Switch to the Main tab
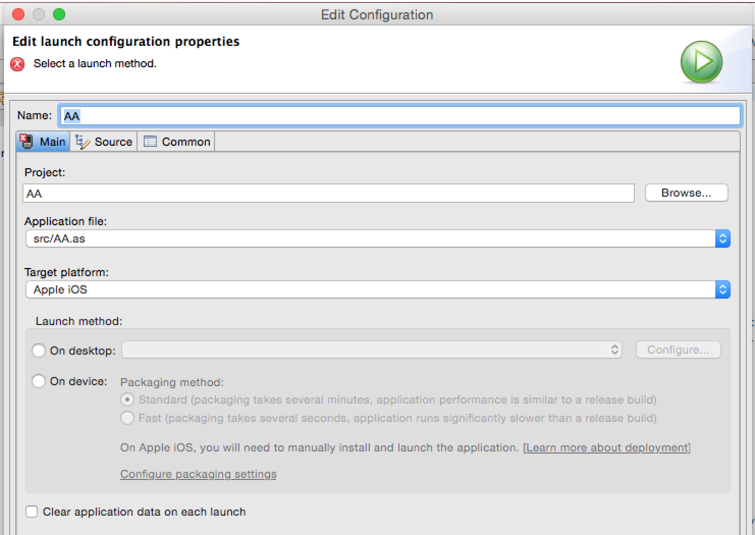 click(x=43, y=142)
